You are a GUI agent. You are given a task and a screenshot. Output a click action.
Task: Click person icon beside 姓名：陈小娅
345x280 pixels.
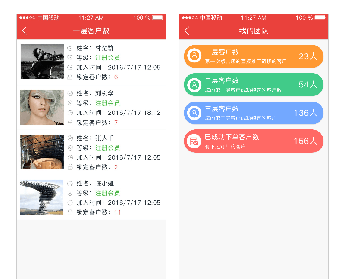70,184
